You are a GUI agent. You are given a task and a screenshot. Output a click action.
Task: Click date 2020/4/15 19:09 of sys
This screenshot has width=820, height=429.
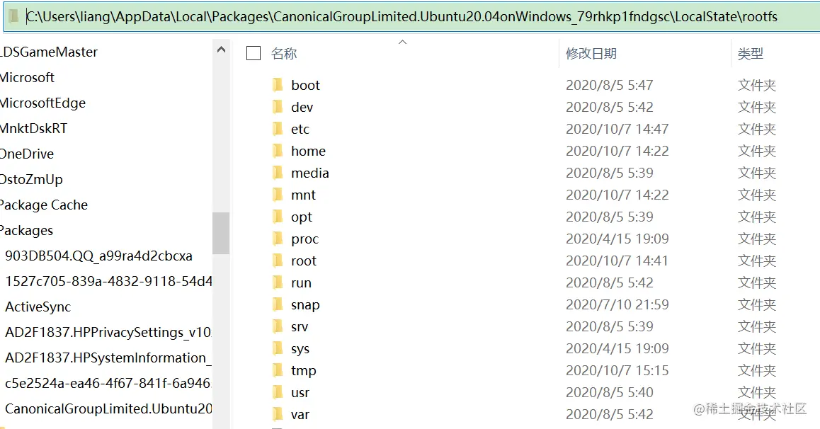tap(617, 348)
